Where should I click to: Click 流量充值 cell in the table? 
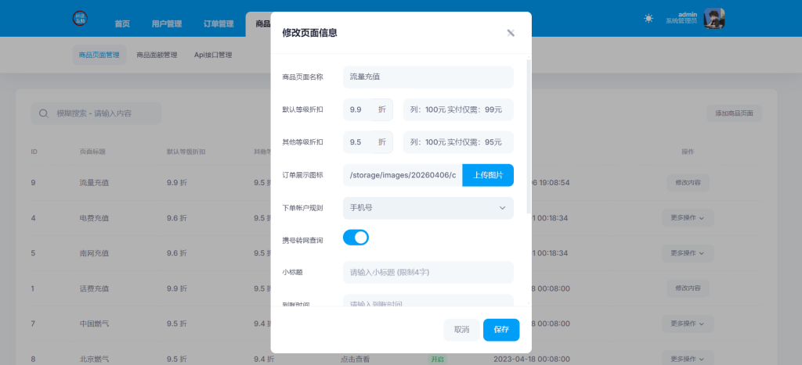tap(94, 182)
